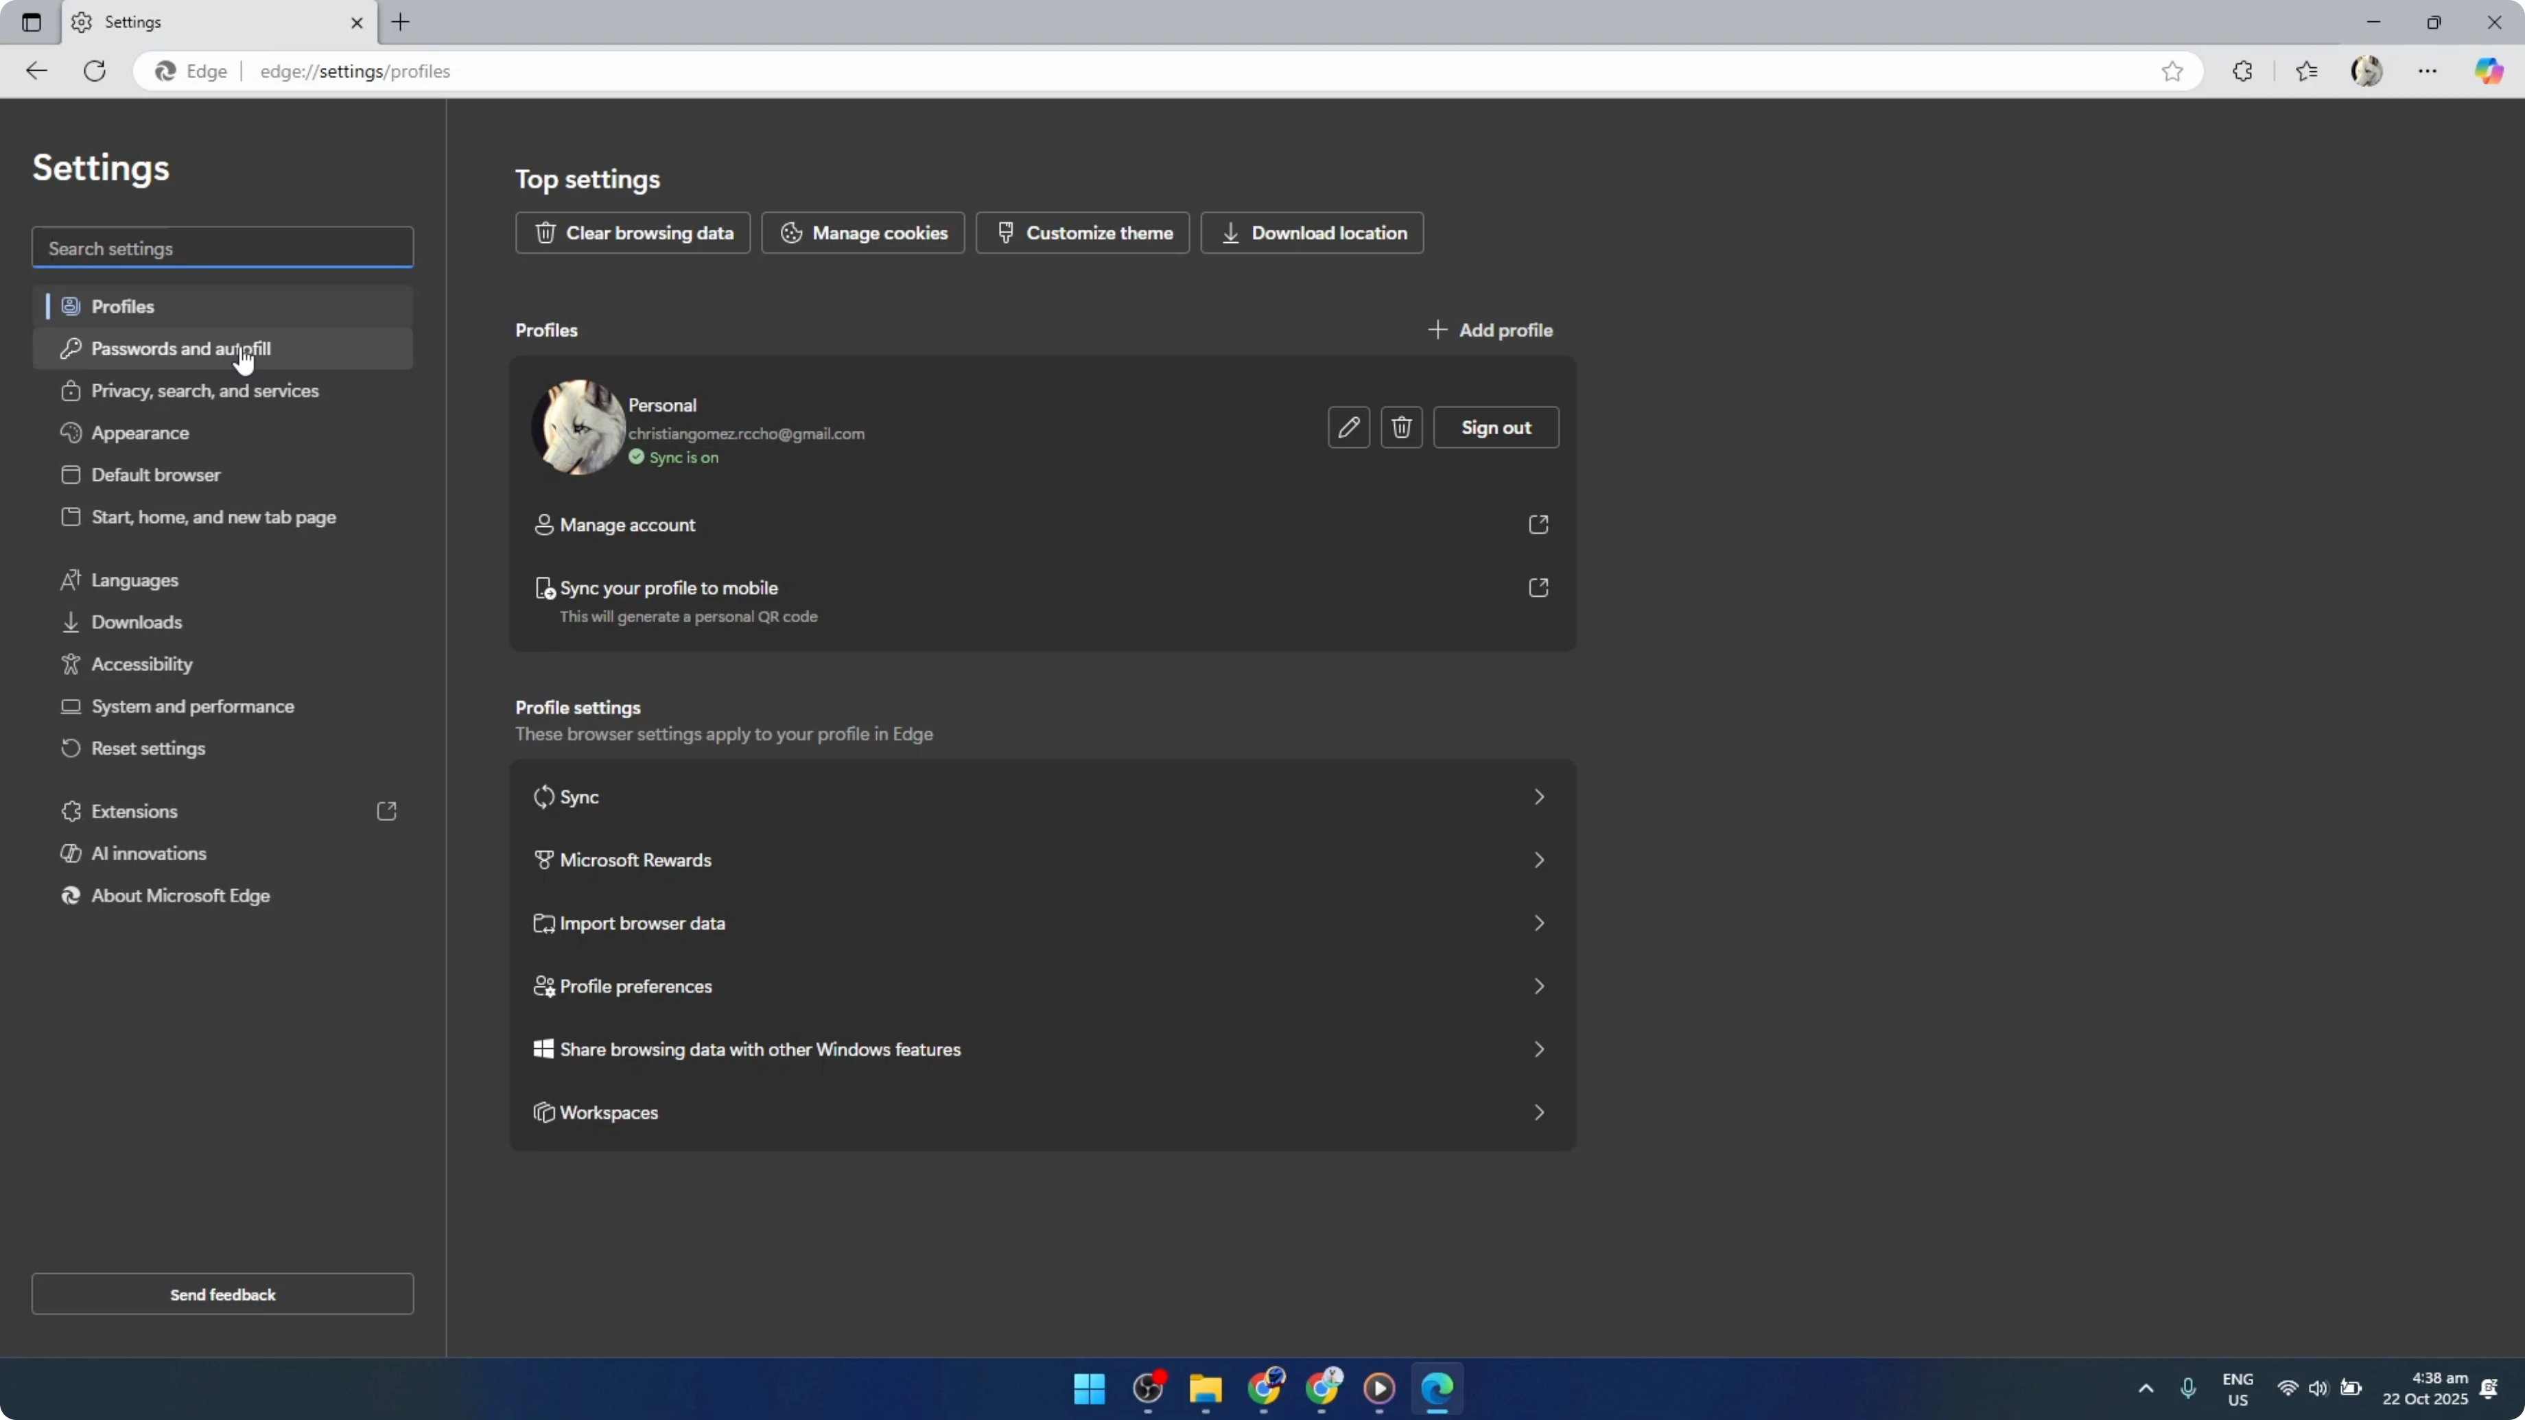Open the Extensions puzzle icon in toolbar
The width and height of the screenshot is (2525, 1420).
click(2243, 71)
